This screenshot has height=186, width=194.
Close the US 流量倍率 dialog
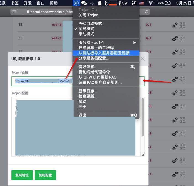(x=143, y=59)
